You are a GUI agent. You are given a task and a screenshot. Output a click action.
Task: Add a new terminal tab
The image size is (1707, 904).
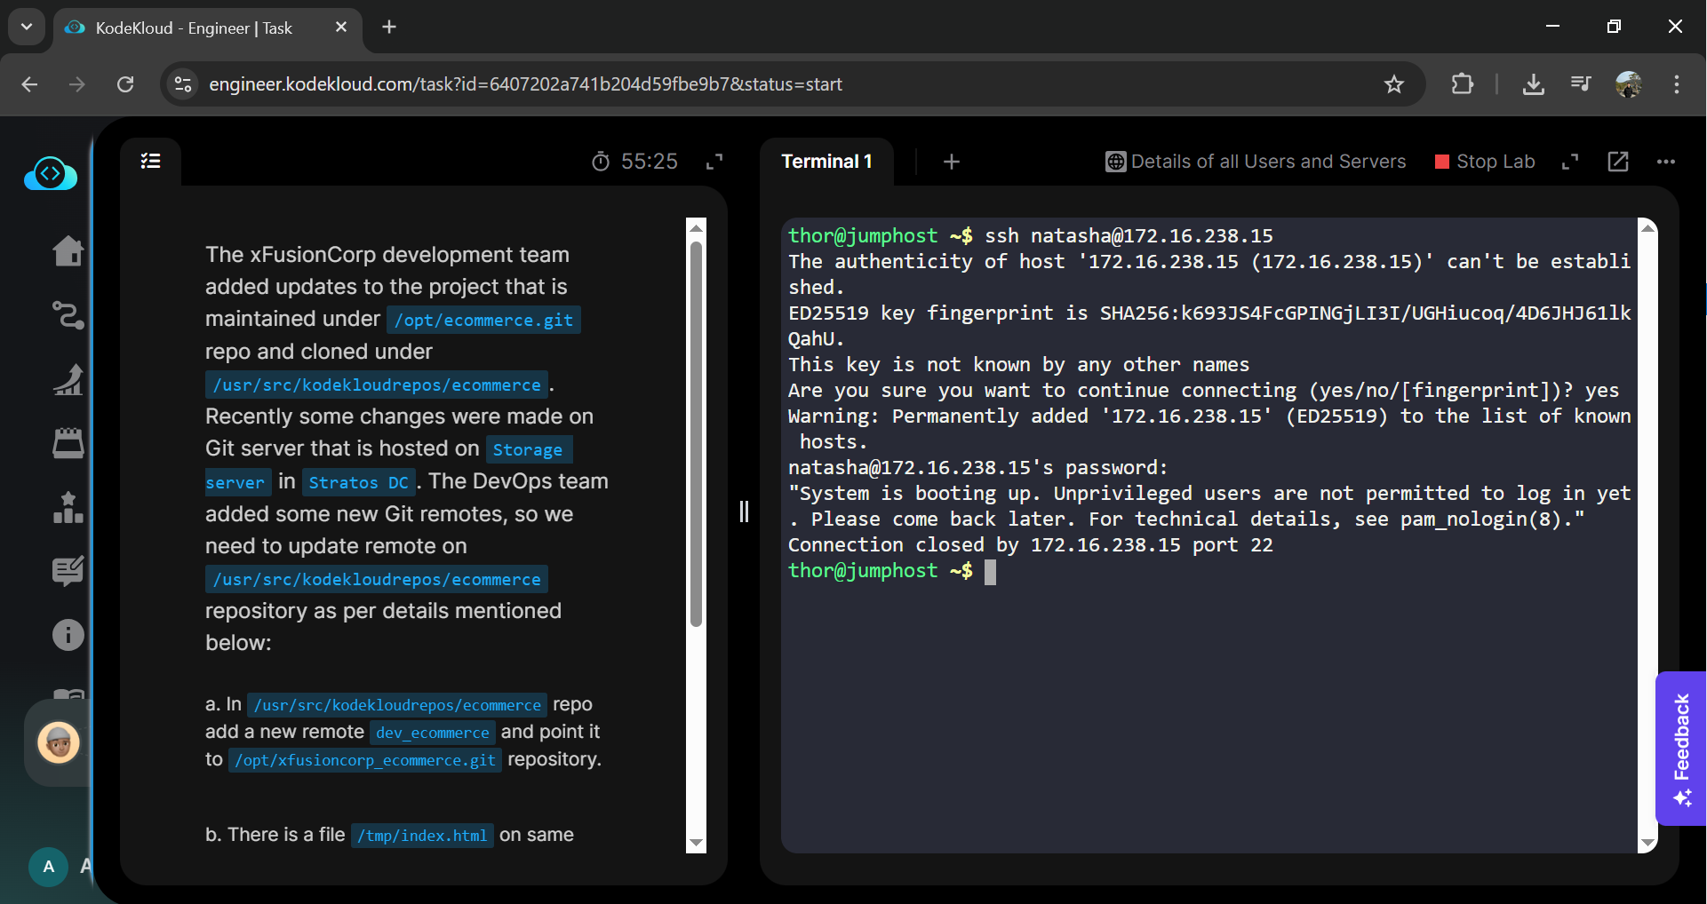[952, 162]
